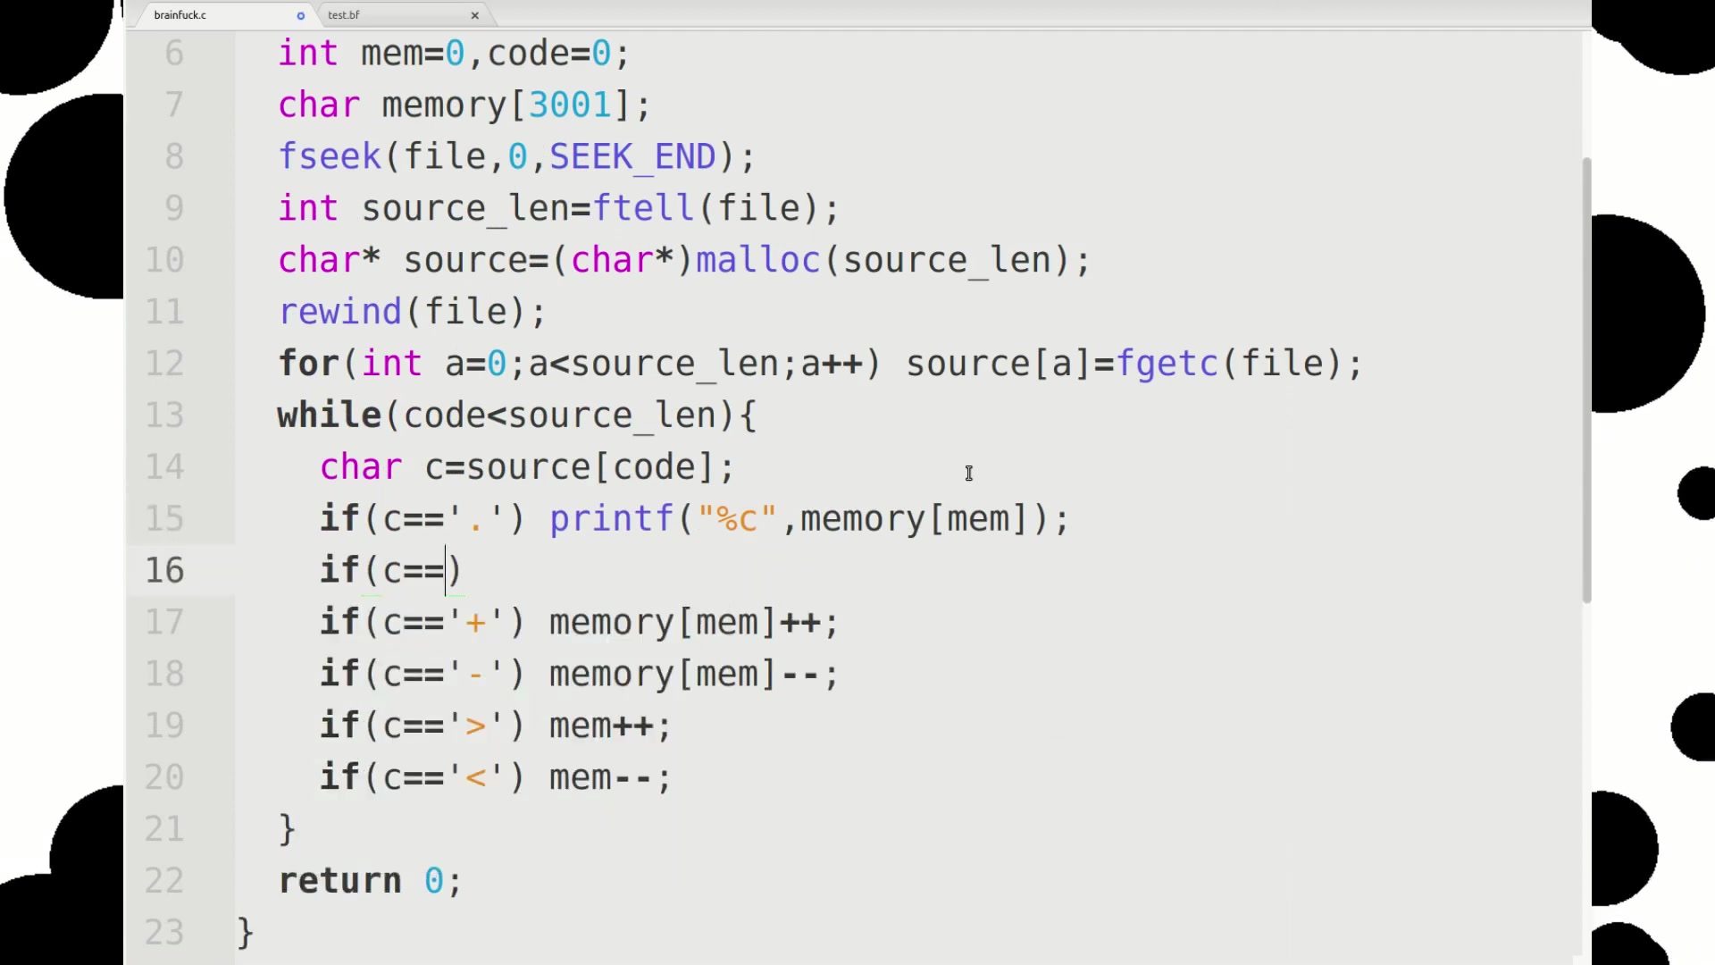Image resolution: width=1715 pixels, height=965 pixels.
Task: Switch to the test.bf tab
Action: (x=344, y=15)
